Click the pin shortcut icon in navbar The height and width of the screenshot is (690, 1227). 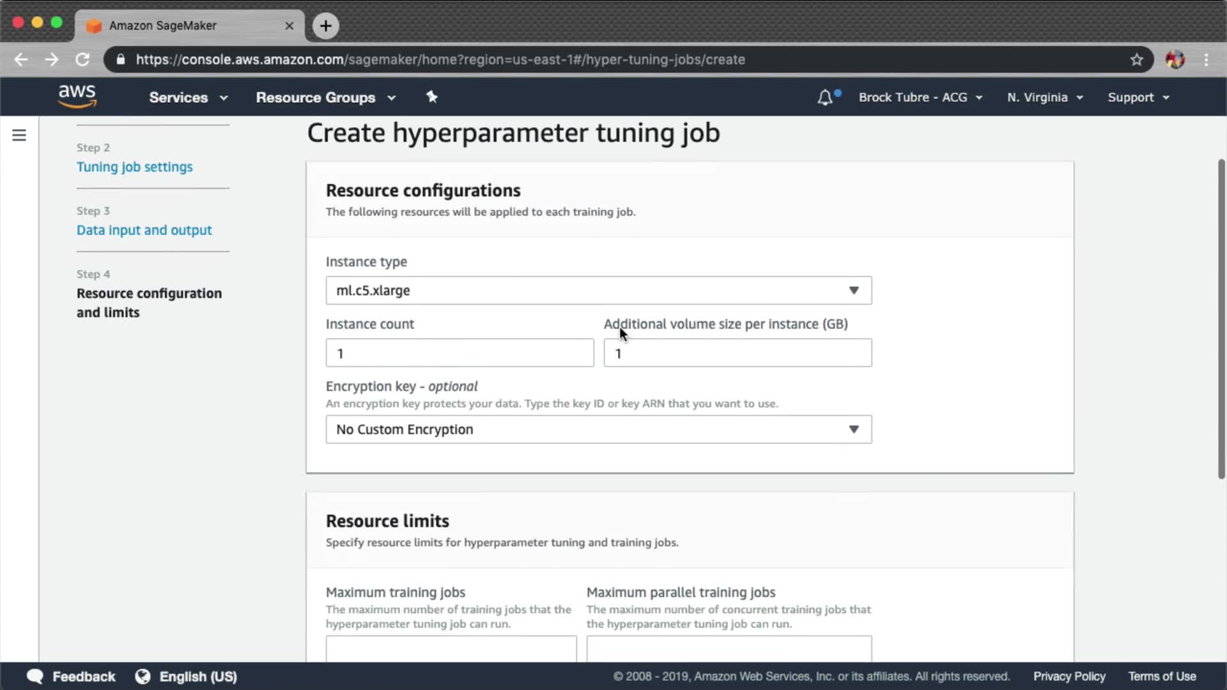pyautogui.click(x=432, y=97)
